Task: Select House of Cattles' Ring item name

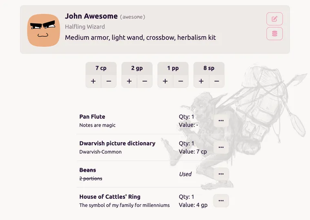Action: tap(110, 197)
